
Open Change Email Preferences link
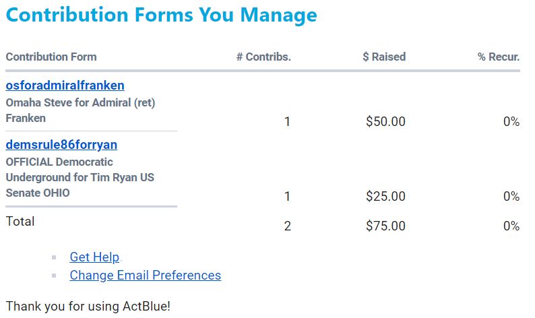[x=145, y=275]
